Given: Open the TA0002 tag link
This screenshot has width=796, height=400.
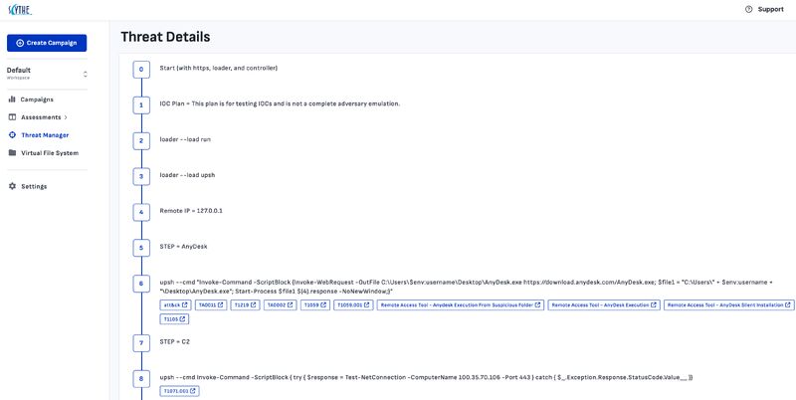Looking at the screenshot, I should 280,305.
